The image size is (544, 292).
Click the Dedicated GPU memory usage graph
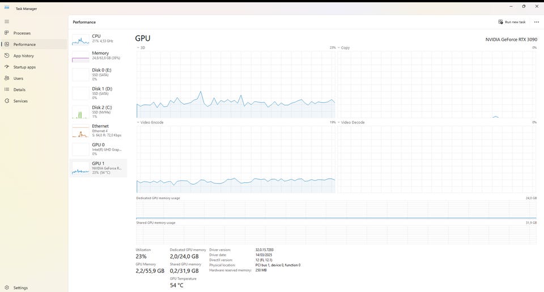point(336,210)
